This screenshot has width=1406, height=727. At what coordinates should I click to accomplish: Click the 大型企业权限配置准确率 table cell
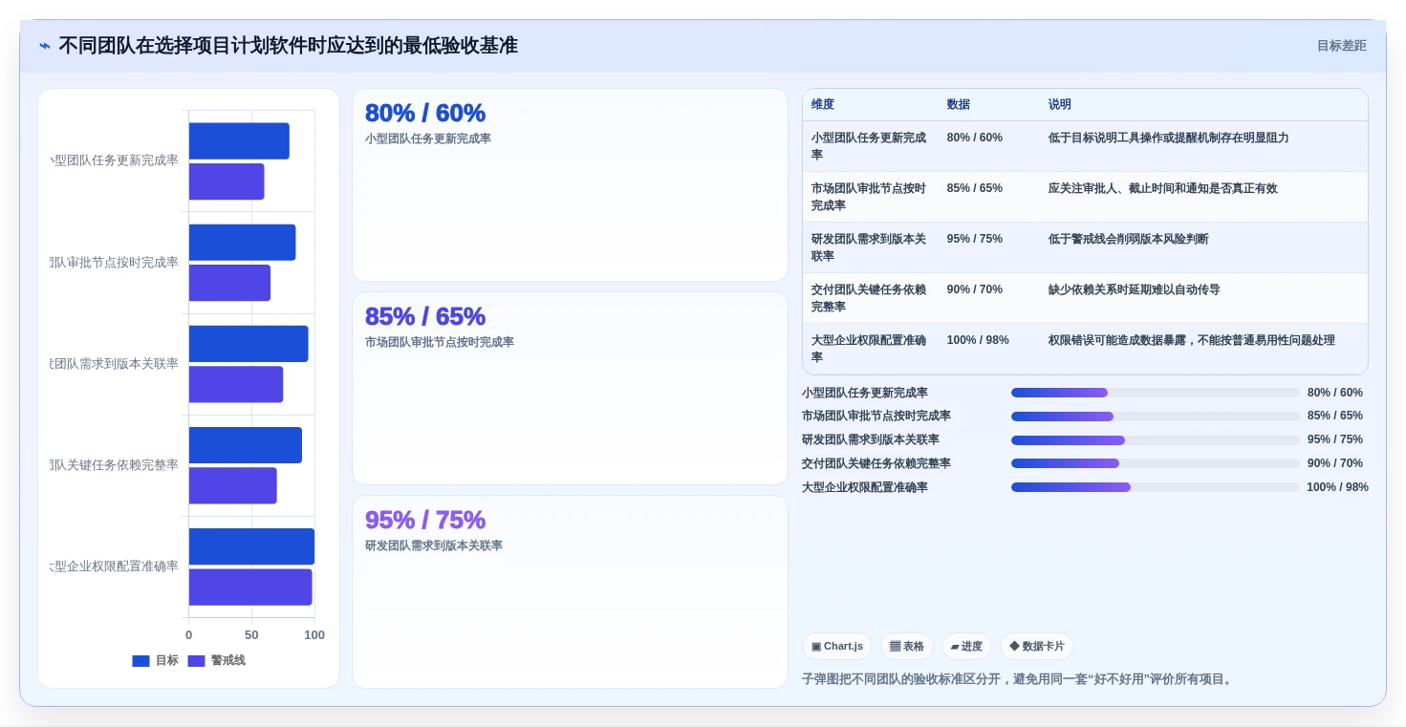point(870,349)
